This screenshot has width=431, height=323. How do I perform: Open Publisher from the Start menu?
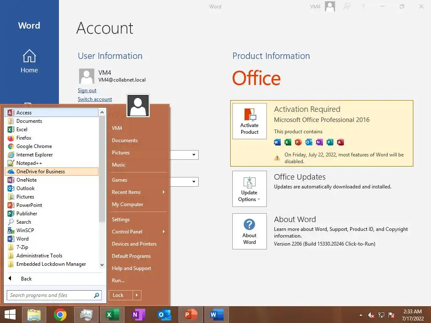click(51, 214)
